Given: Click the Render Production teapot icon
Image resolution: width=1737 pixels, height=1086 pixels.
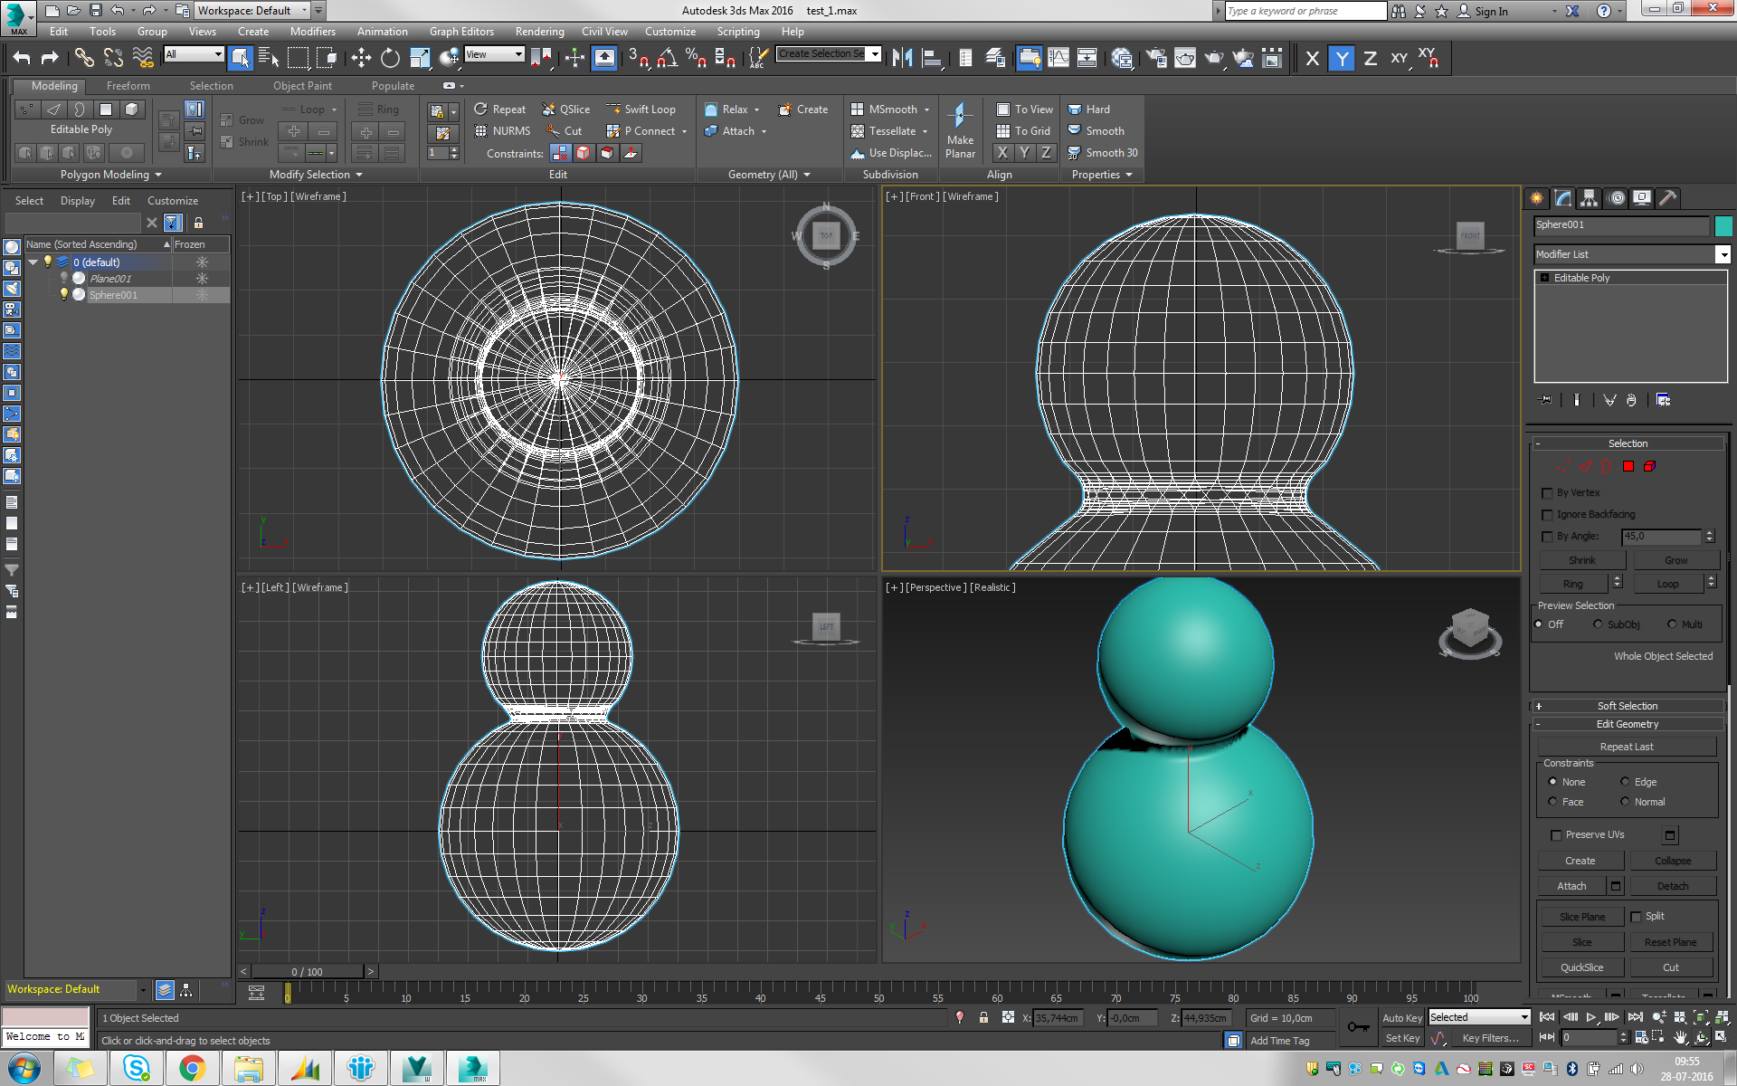Looking at the screenshot, I should point(1214,58).
